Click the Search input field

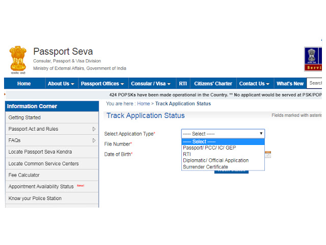315,83
